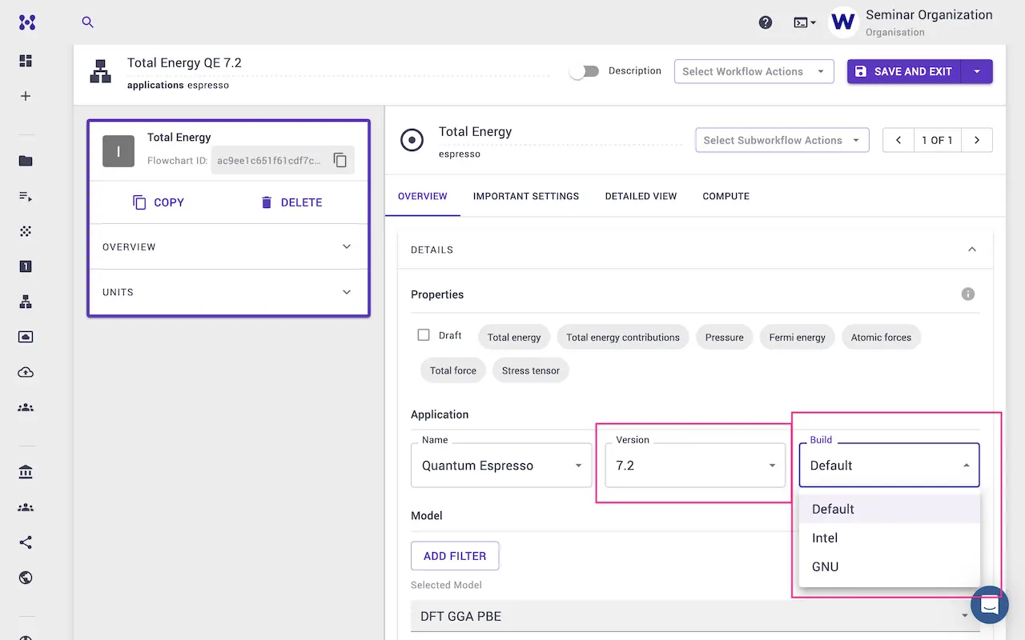Screen dimensions: 1025x640
Task: Enable the Description toggle switch
Action: 585,71
